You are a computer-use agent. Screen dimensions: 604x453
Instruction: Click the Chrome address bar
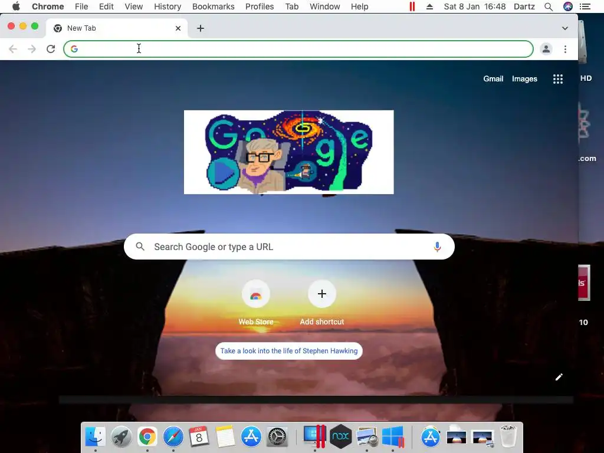tap(298, 49)
